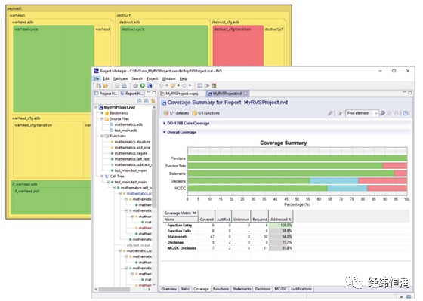Click destruct_cfg.transition red block in treemap
Image resolution: width=423 pixels, height=301 pixels.
238,46
